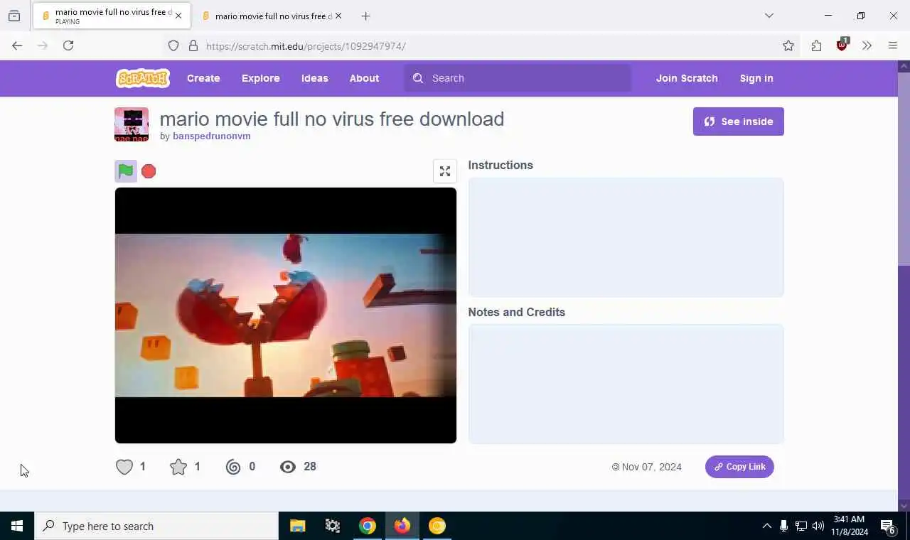
Task: Launch Chrome from taskbar
Action: pos(368,526)
